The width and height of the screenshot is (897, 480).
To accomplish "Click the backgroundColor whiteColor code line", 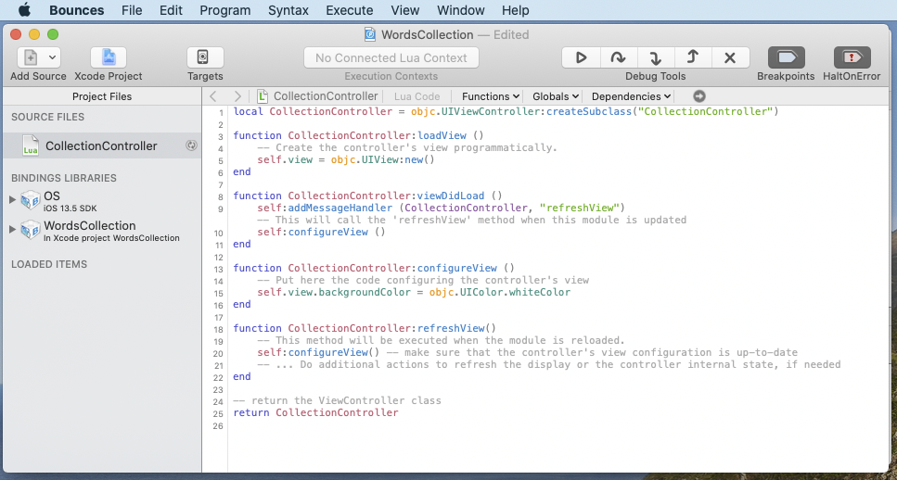I will click(x=414, y=293).
